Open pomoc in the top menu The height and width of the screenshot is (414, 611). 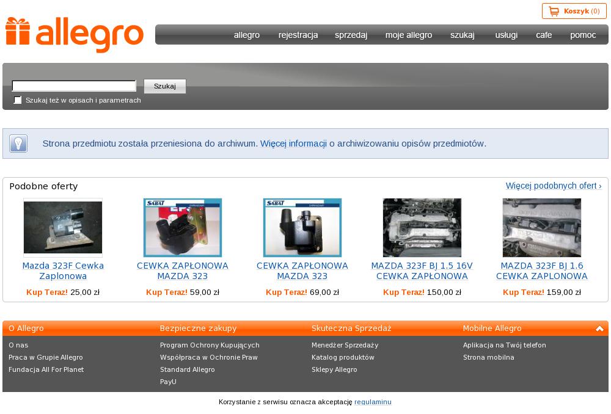click(x=583, y=35)
